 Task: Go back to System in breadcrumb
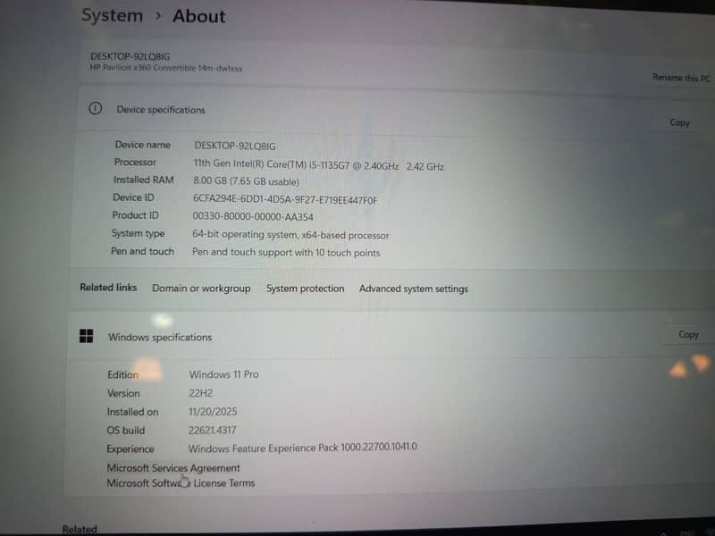click(x=112, y=16)
